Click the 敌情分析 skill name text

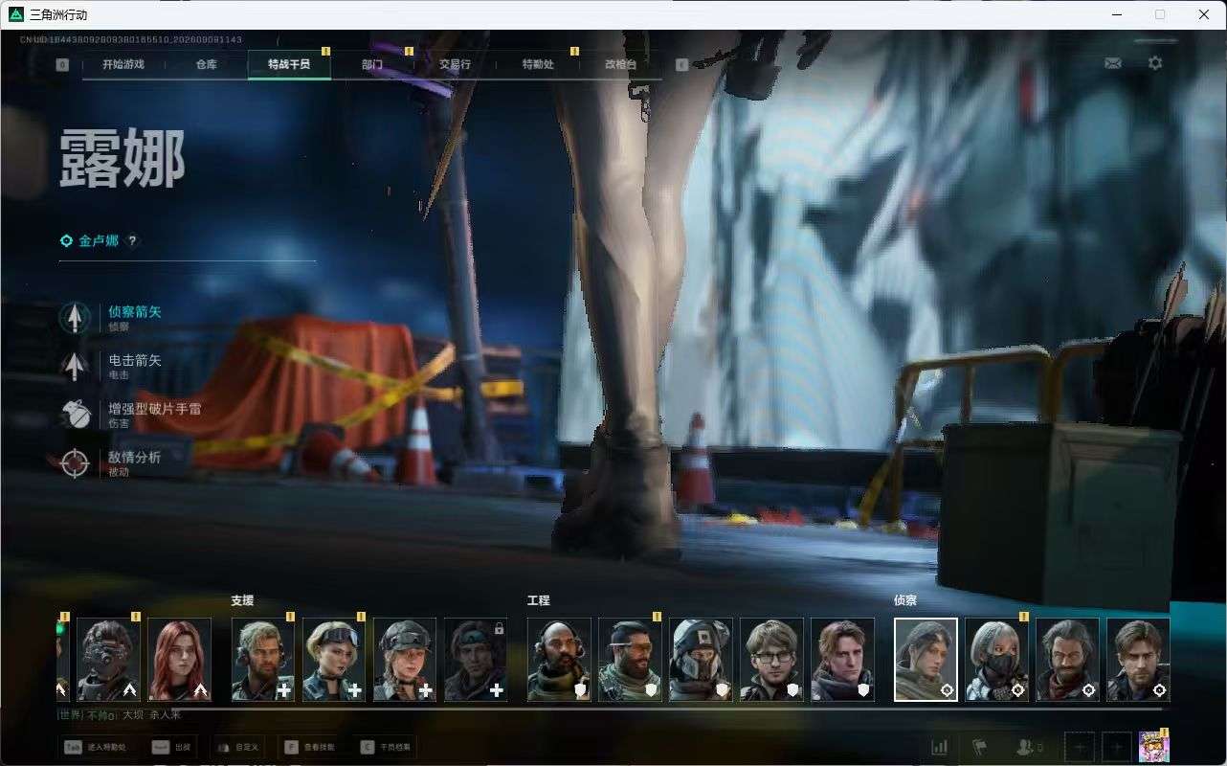point(135,458)
